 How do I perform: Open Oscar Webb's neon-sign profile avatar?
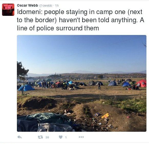point(8,10)
